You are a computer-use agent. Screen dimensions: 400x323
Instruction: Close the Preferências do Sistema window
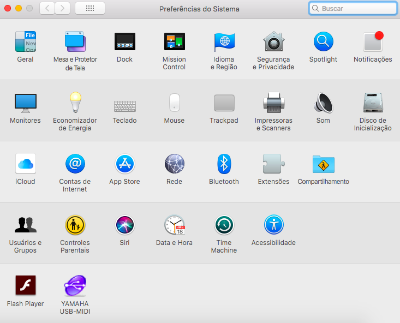pyautogui.click(x=8, y=8)
